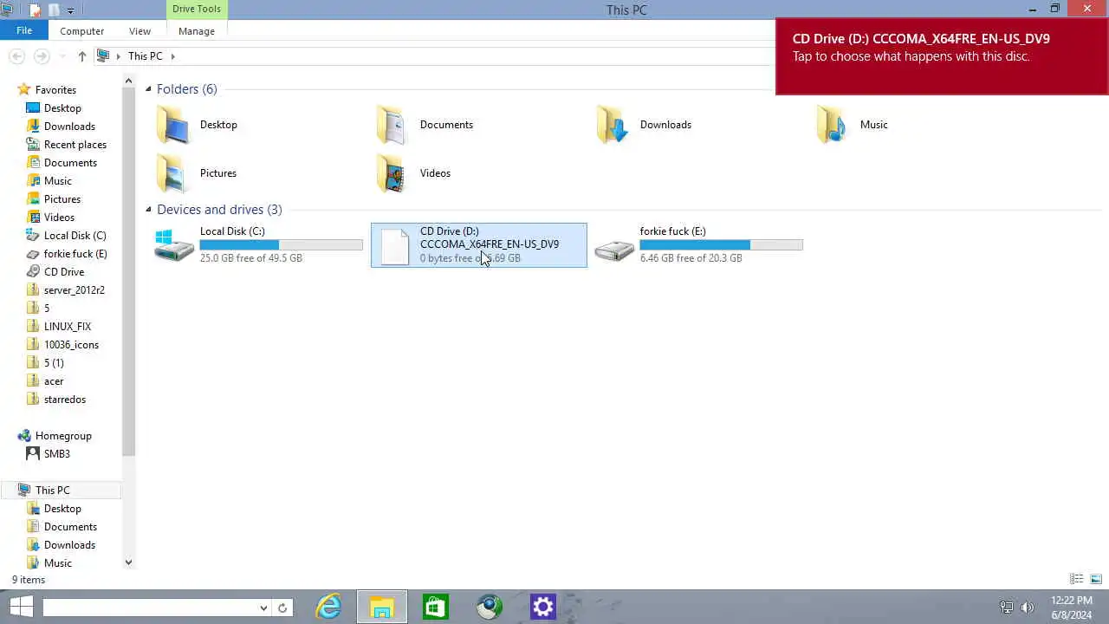1109x624 pixels.
Task: Click Back navigation arrow
Action: 16,56
